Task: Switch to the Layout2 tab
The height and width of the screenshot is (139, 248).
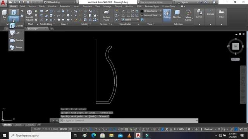Action: tap(30, 125)
